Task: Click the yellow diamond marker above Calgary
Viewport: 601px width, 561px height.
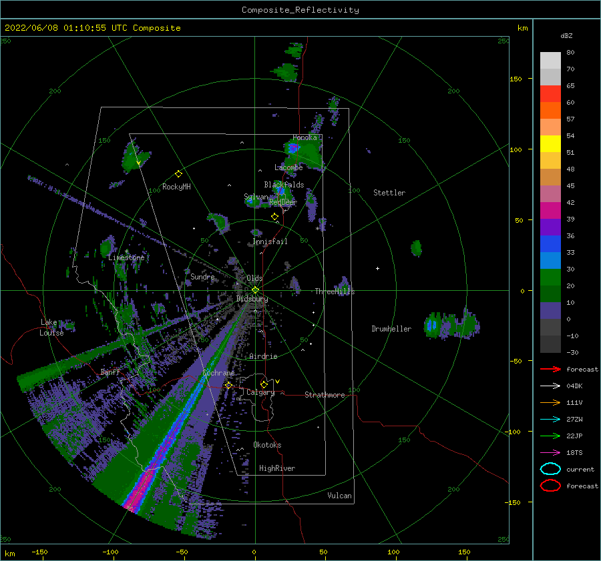Action: [x=264, y=384]
